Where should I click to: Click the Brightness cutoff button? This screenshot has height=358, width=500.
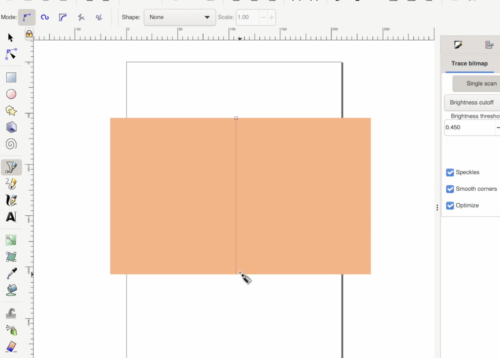472,102
